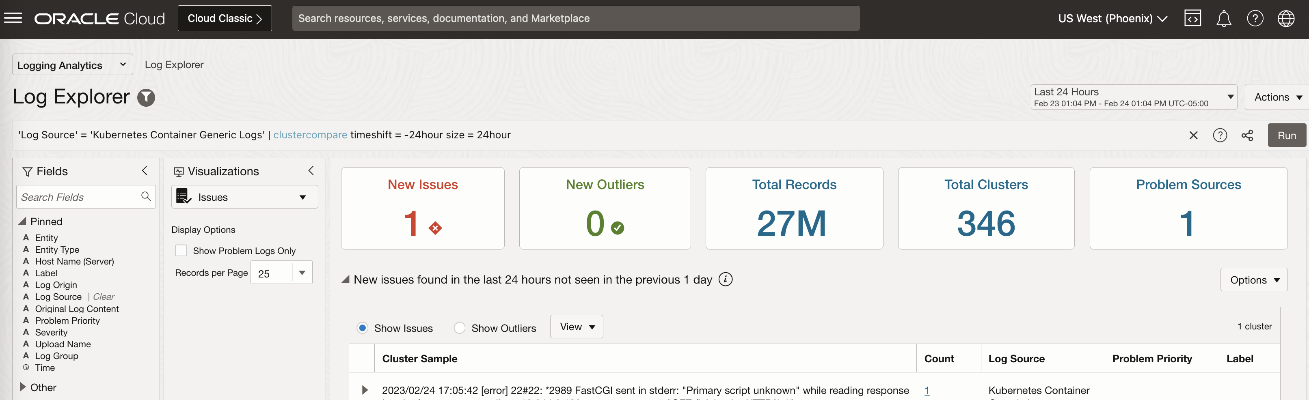Click the Run button
The image size is (1309, 400).
click(1286, 135)
